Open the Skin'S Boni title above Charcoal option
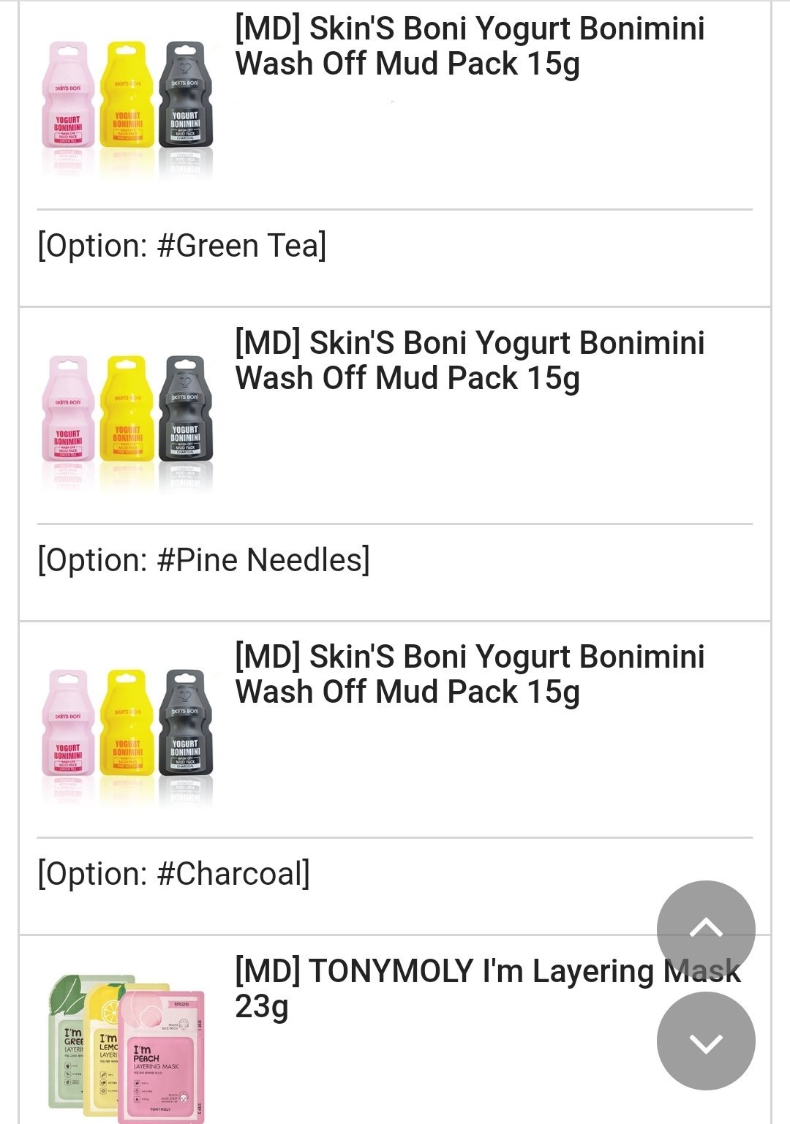Screen dimensions: 790x1124 point(470,674)
